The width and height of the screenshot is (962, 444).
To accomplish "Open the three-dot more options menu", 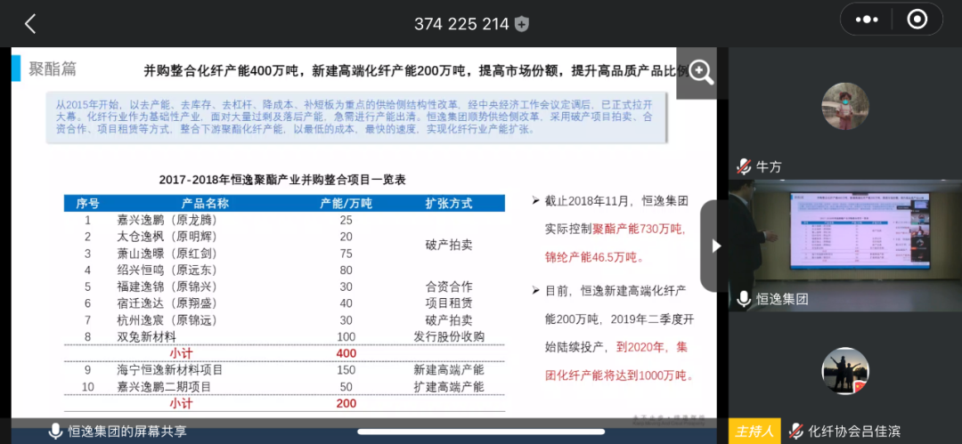I will tap(866, 20).
